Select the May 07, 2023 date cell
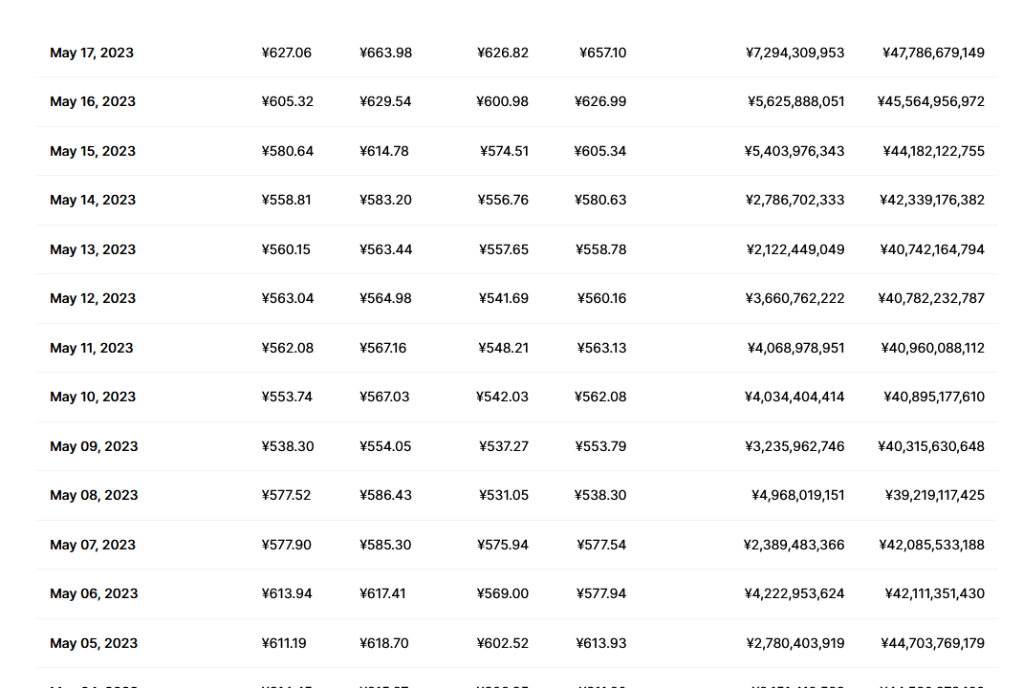The width and height of the screenshot is (1023, 688). coord(93,546)
